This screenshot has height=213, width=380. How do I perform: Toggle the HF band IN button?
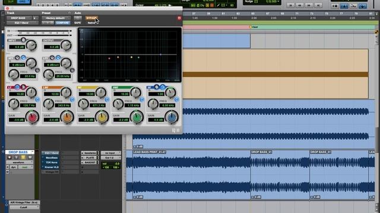(177, 99)
